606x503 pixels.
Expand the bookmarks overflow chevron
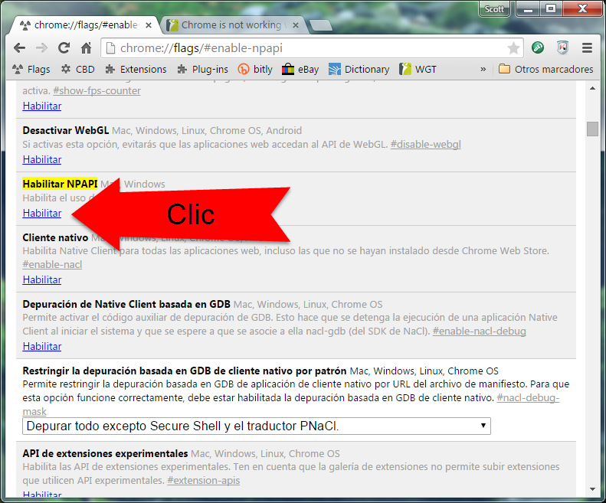tap(483, 69)
